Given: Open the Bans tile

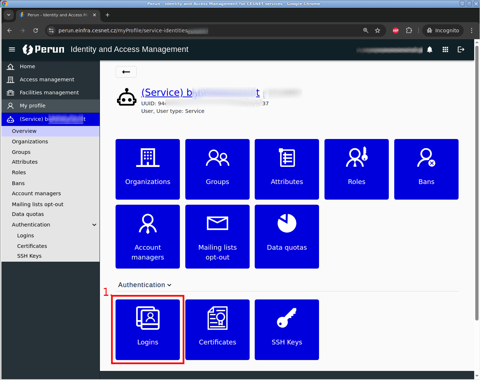Looking at the screenshot, I should 426,169.
